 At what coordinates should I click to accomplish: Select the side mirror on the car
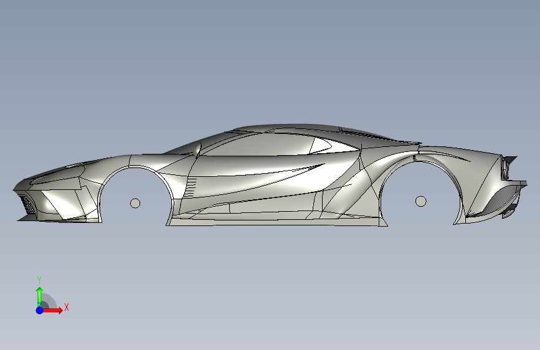(197, 151)
